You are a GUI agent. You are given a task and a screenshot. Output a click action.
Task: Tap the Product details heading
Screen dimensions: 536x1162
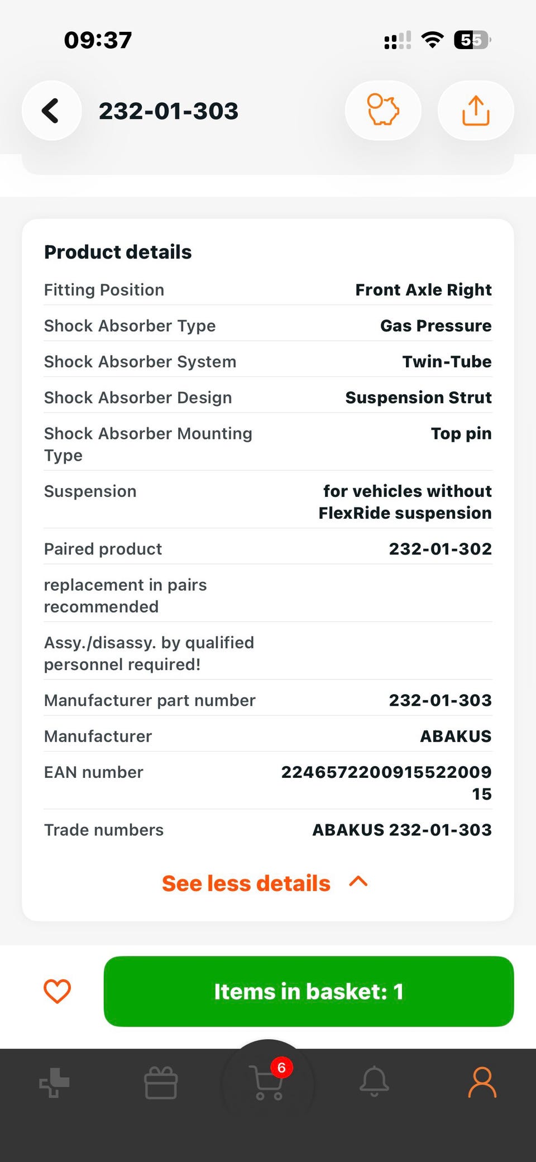(118, 252)
